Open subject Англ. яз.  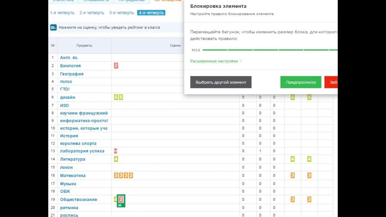(69, 58)
